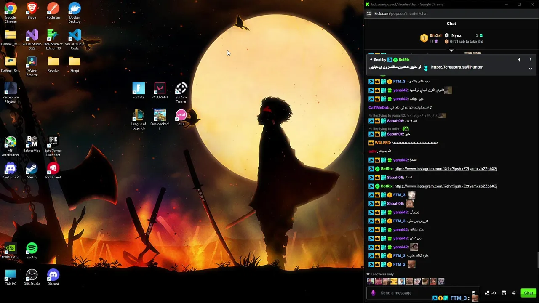Select Perceptum Playtest desktop icon
The height and width of the screenshot is (303, 539).
11,93
